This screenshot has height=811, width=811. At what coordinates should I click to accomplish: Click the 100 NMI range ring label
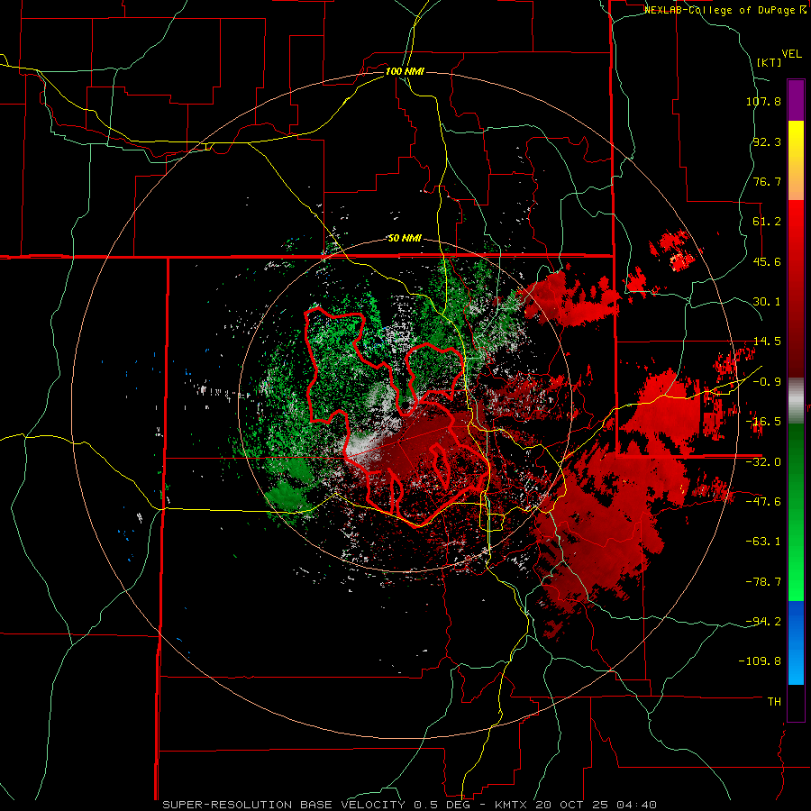tap(405, 71)
